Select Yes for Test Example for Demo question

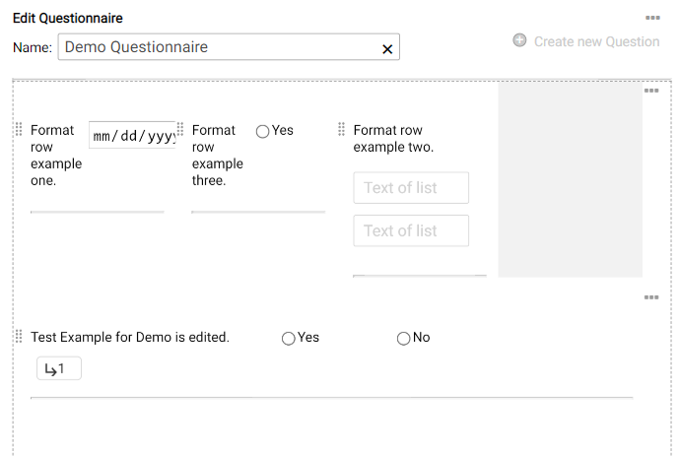(x=288, y=338)
